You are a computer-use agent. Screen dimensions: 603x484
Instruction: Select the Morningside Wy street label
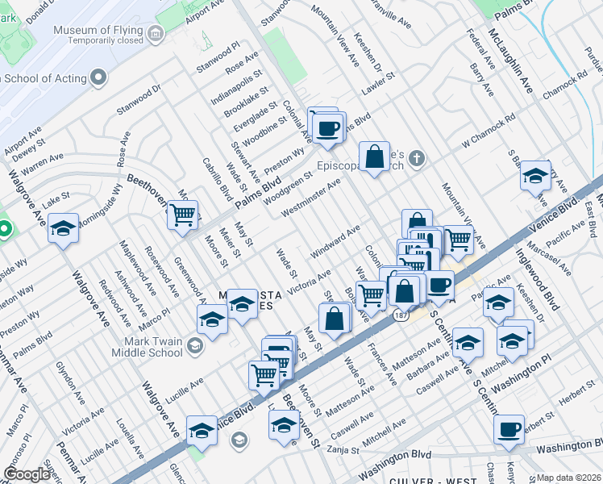pyautogui.click(x=100, y=206)
